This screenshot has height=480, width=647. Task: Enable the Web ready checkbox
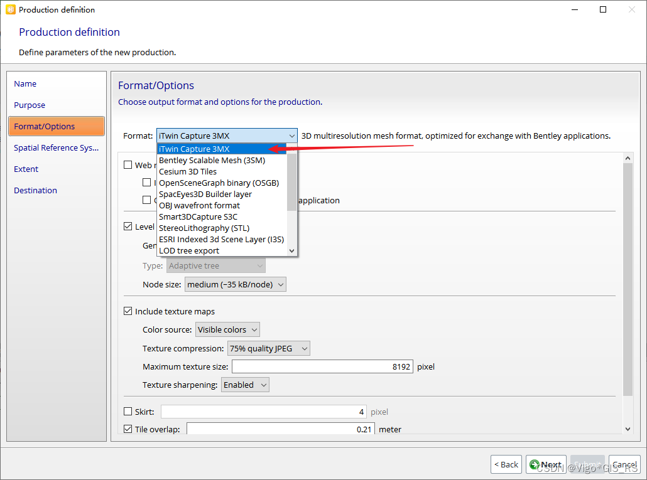pos(128,165)
